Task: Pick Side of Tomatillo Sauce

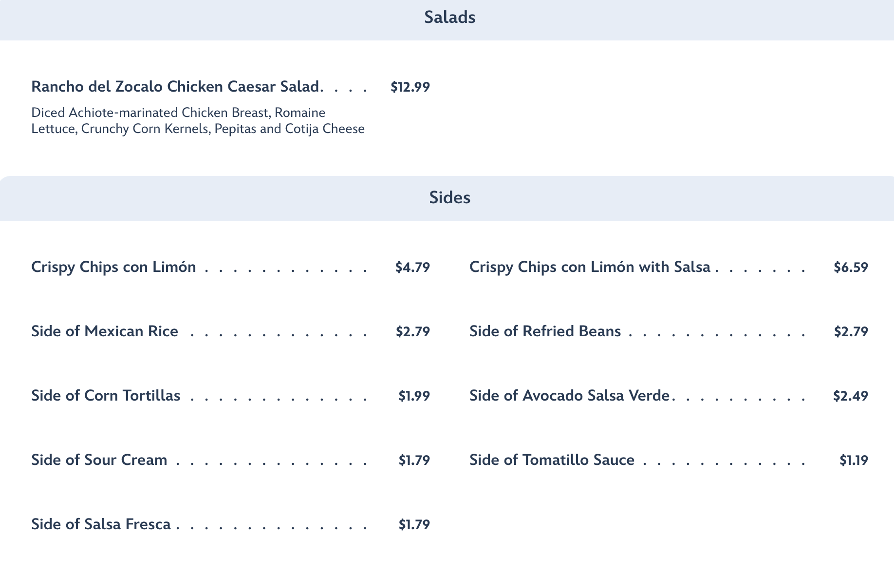Action: [x=552, y=460]
